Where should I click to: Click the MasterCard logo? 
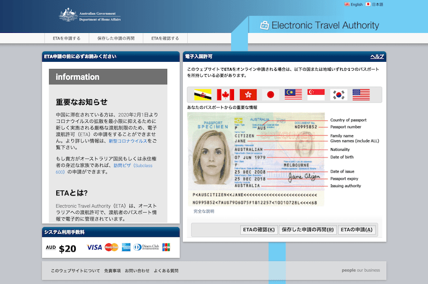tap(111, 247)
